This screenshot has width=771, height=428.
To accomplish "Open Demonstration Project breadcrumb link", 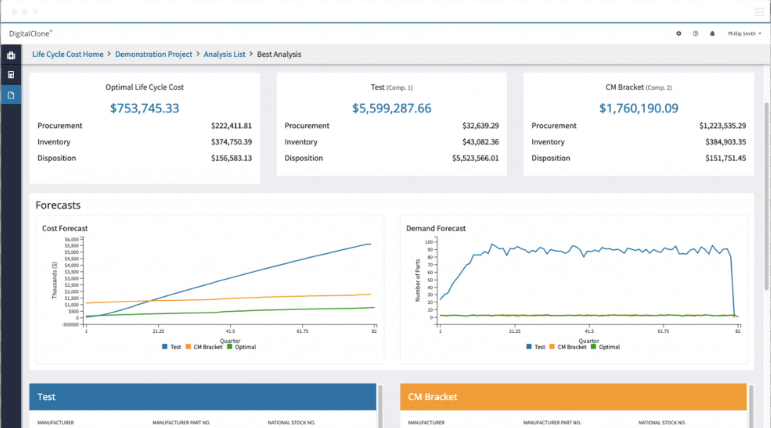I will [x=153, y=54].
